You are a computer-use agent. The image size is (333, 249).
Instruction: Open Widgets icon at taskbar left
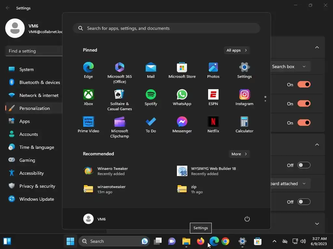click(7, 241)
